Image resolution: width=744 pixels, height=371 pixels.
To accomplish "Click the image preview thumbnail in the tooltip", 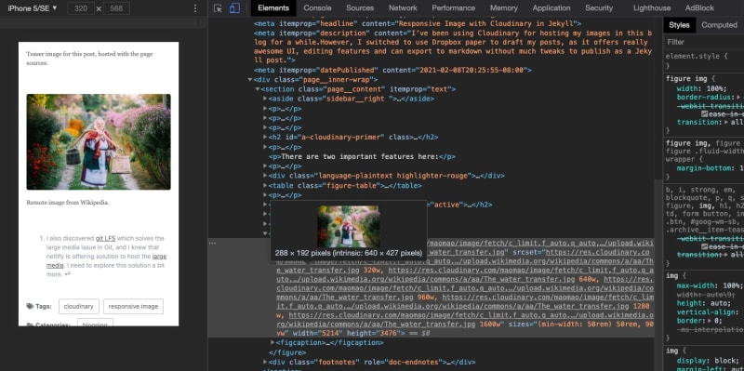I will pyautogui.click(x=348, y=226).
